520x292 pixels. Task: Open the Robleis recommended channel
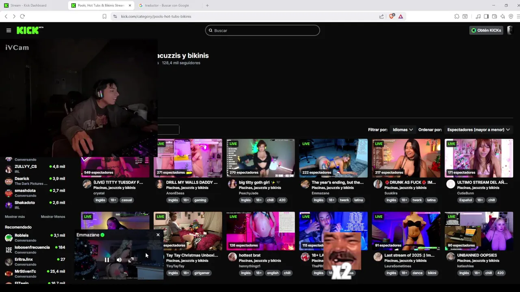pos(35,238)
